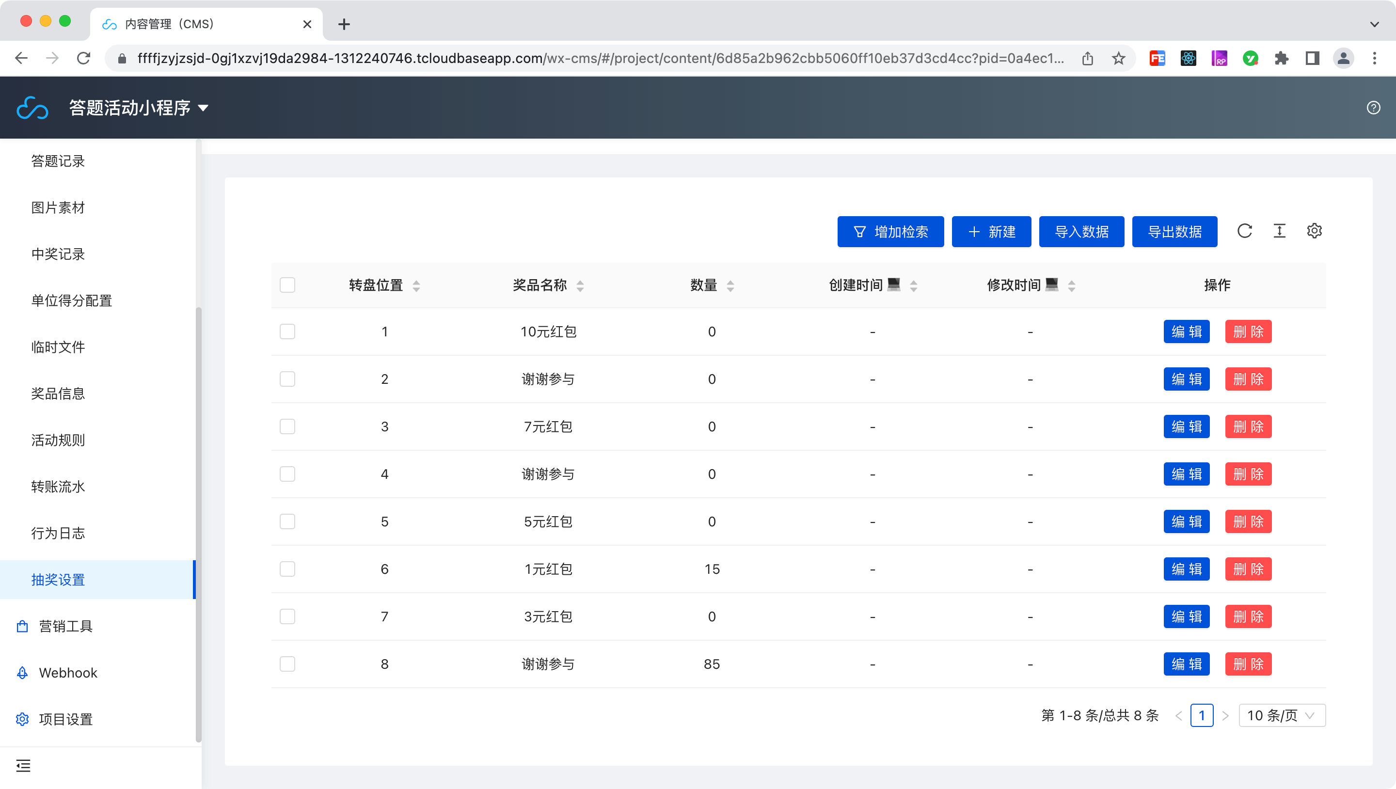
Task: Click the table refresh icon
Action: (x=1244, y=231)
